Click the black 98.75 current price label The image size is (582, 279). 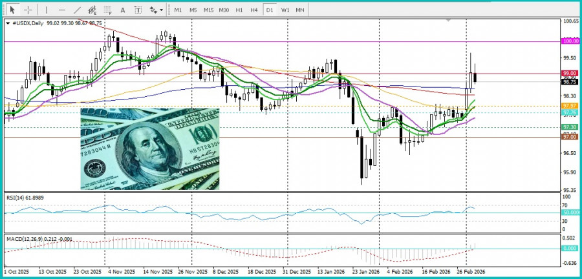(x=570, y=82)
